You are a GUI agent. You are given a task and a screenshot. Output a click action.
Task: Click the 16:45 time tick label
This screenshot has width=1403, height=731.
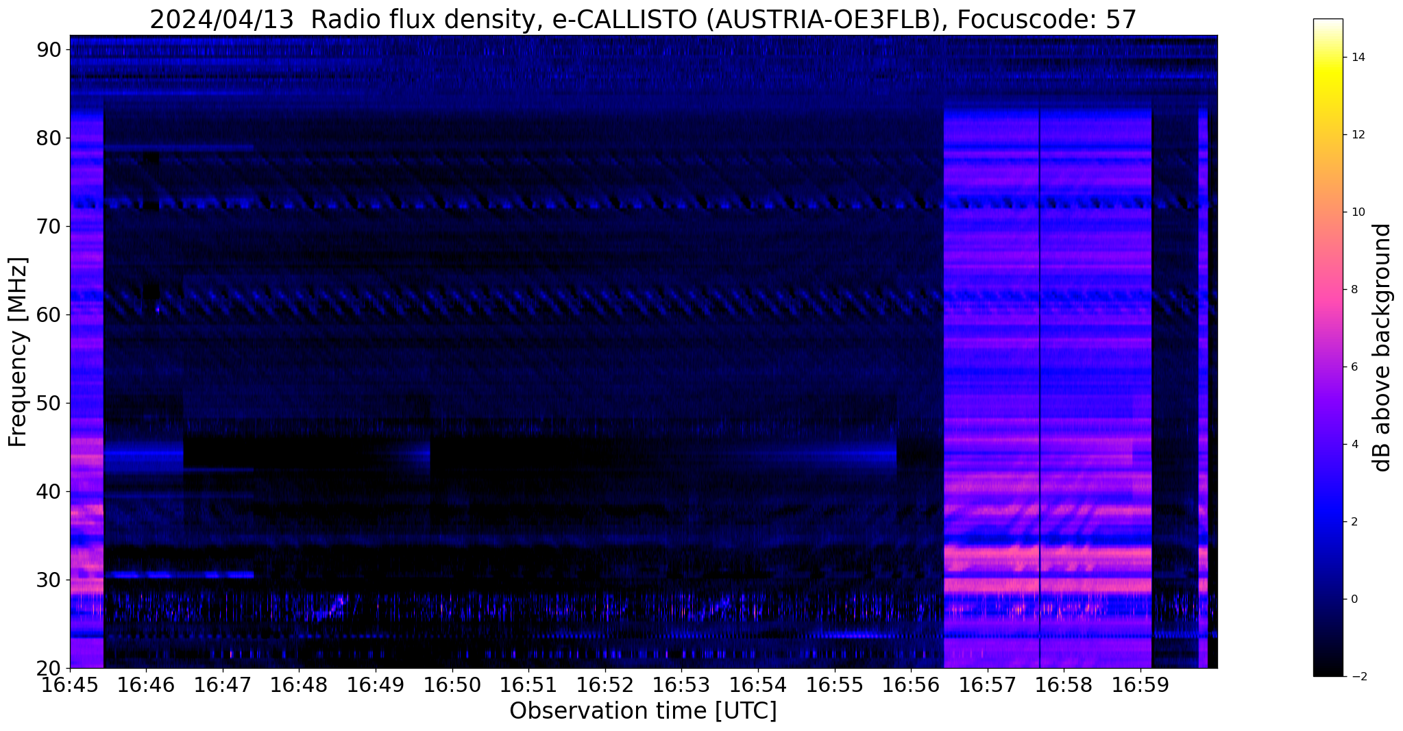pyautogui.click(x=70, y=686)
